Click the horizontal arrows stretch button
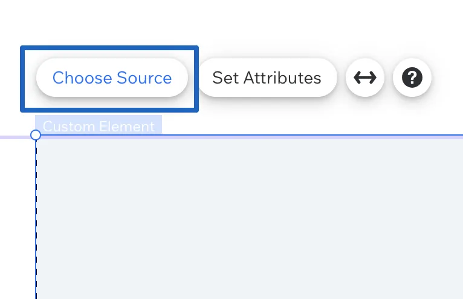463x299 pixels. coord(365,78)
